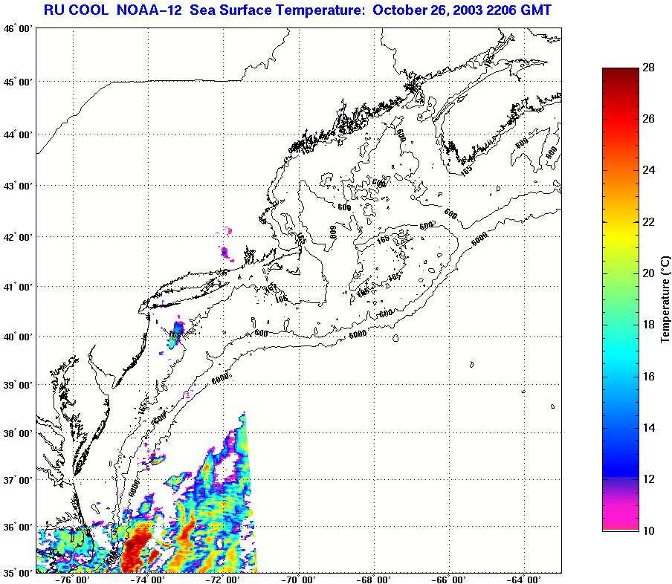Pick the yellow band of the temperature colorbar
This screenshot has width=672, height=584.
click(621, 236)
